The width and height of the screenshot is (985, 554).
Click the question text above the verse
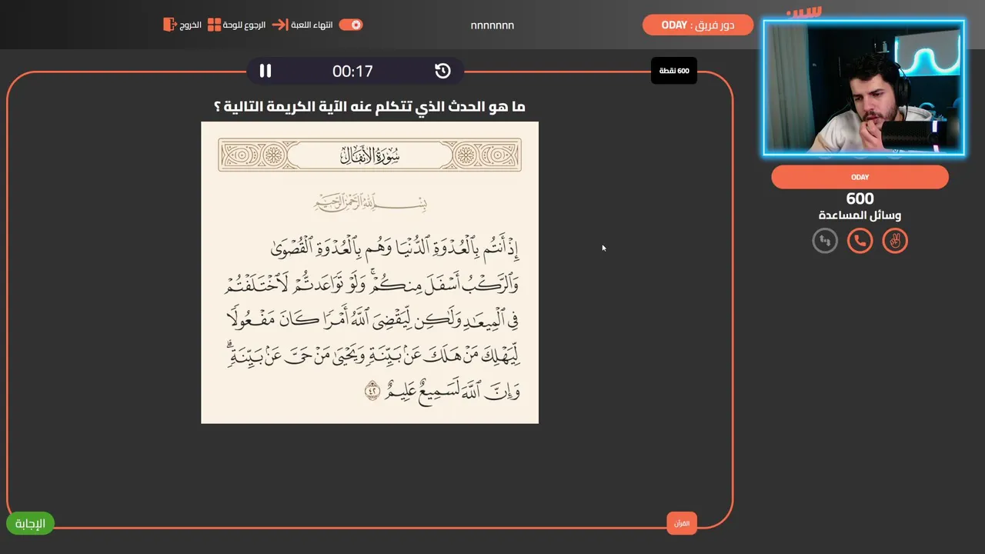pos(369,106)
